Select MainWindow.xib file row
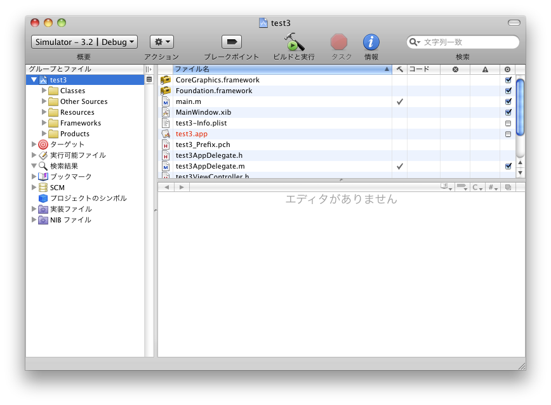The width and height of the screenshot is (551, 405). pyautogui.click(x=199, y=112)
